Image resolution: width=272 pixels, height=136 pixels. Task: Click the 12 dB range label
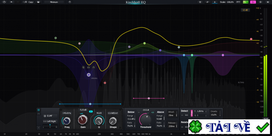245,10
